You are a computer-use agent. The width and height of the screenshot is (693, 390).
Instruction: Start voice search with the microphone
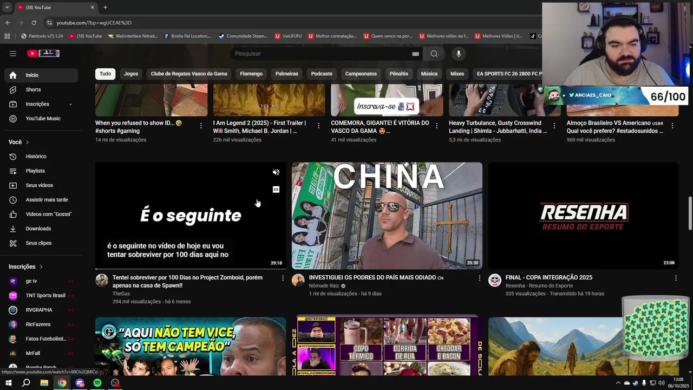tap(459, 54)
